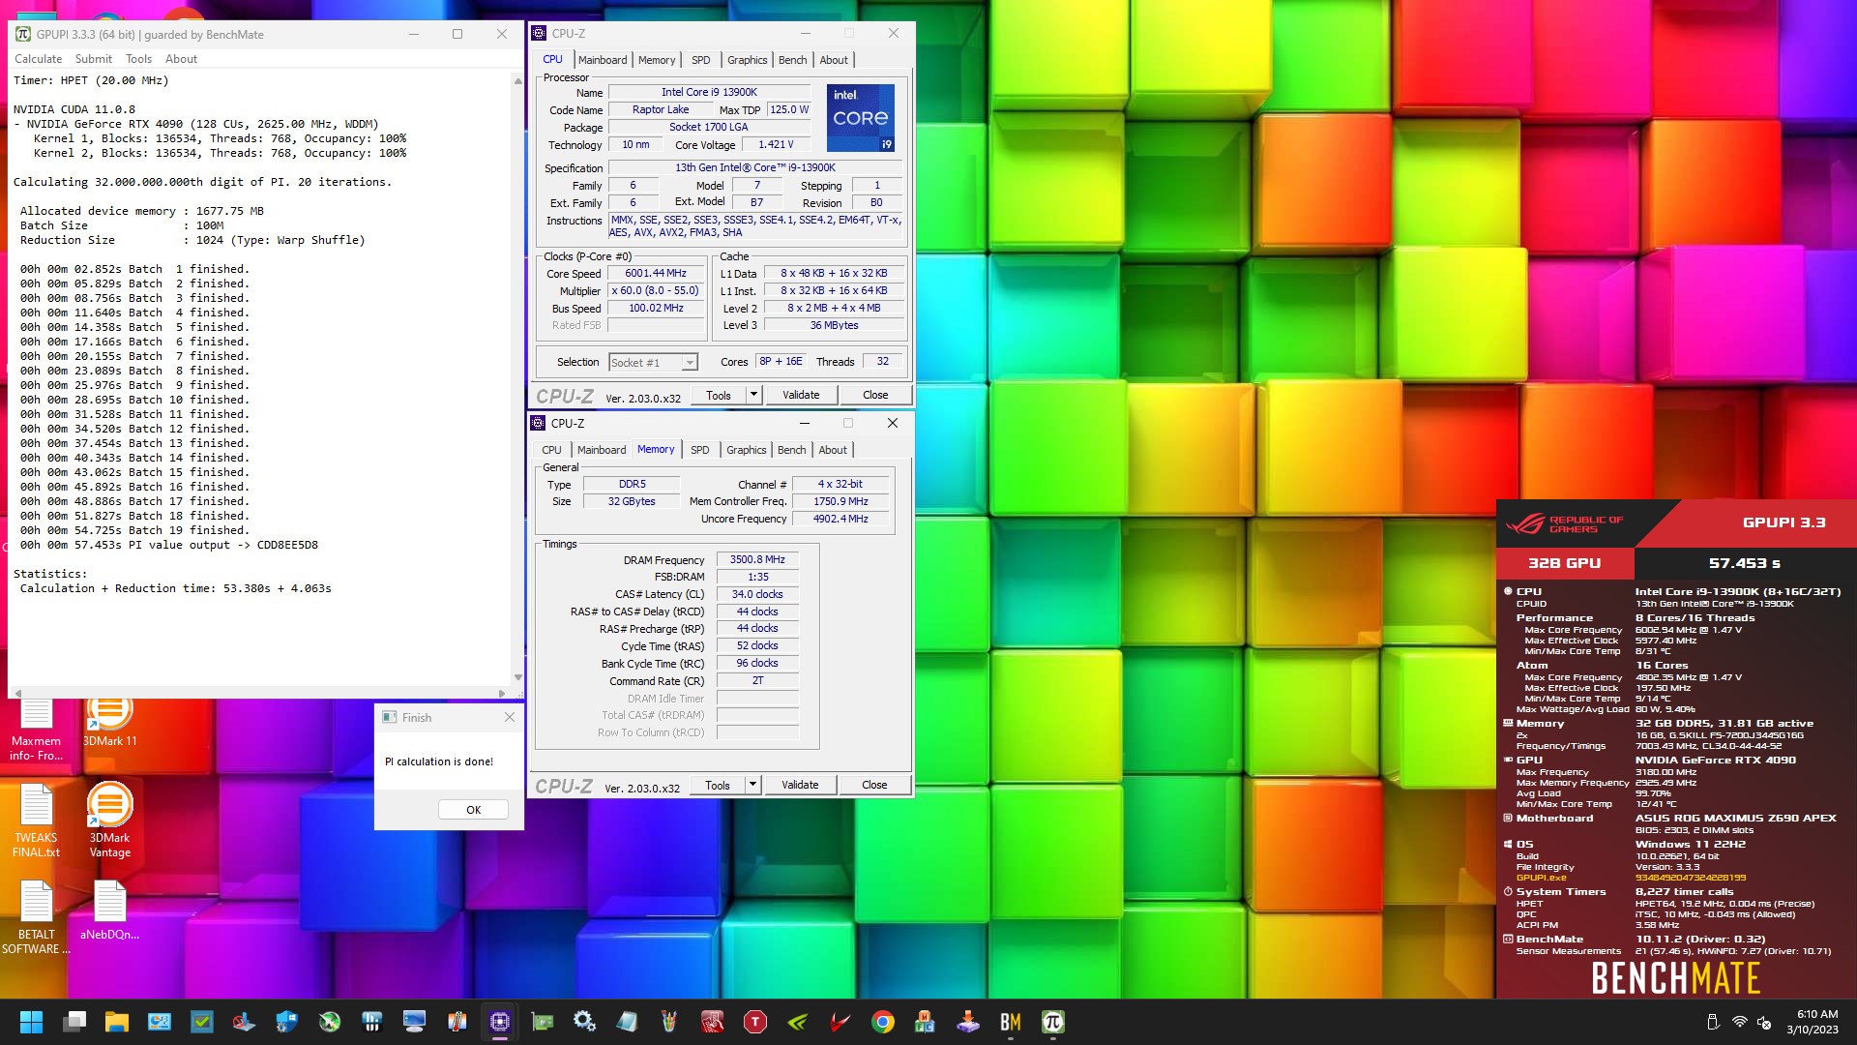The image size is (1857, 1045).
Task: Select the TWEAKS FINAL.txt desktop file
Action: tap(36, 820)
